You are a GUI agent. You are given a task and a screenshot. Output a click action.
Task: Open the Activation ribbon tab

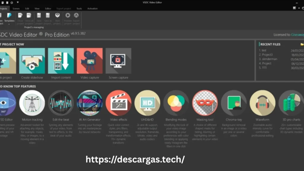click(x=93, y=9)
